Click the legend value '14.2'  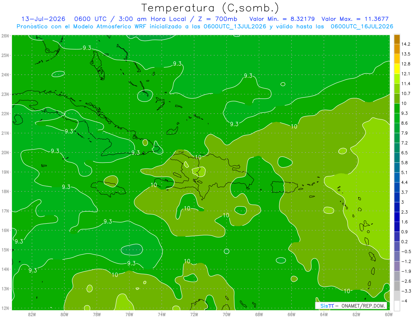406,44
